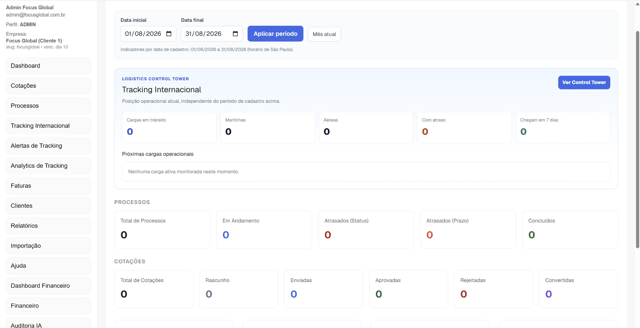Open calendar picker icon in Data inicial
The height and width of the screenshot is (328, 640).
[169, 34]
